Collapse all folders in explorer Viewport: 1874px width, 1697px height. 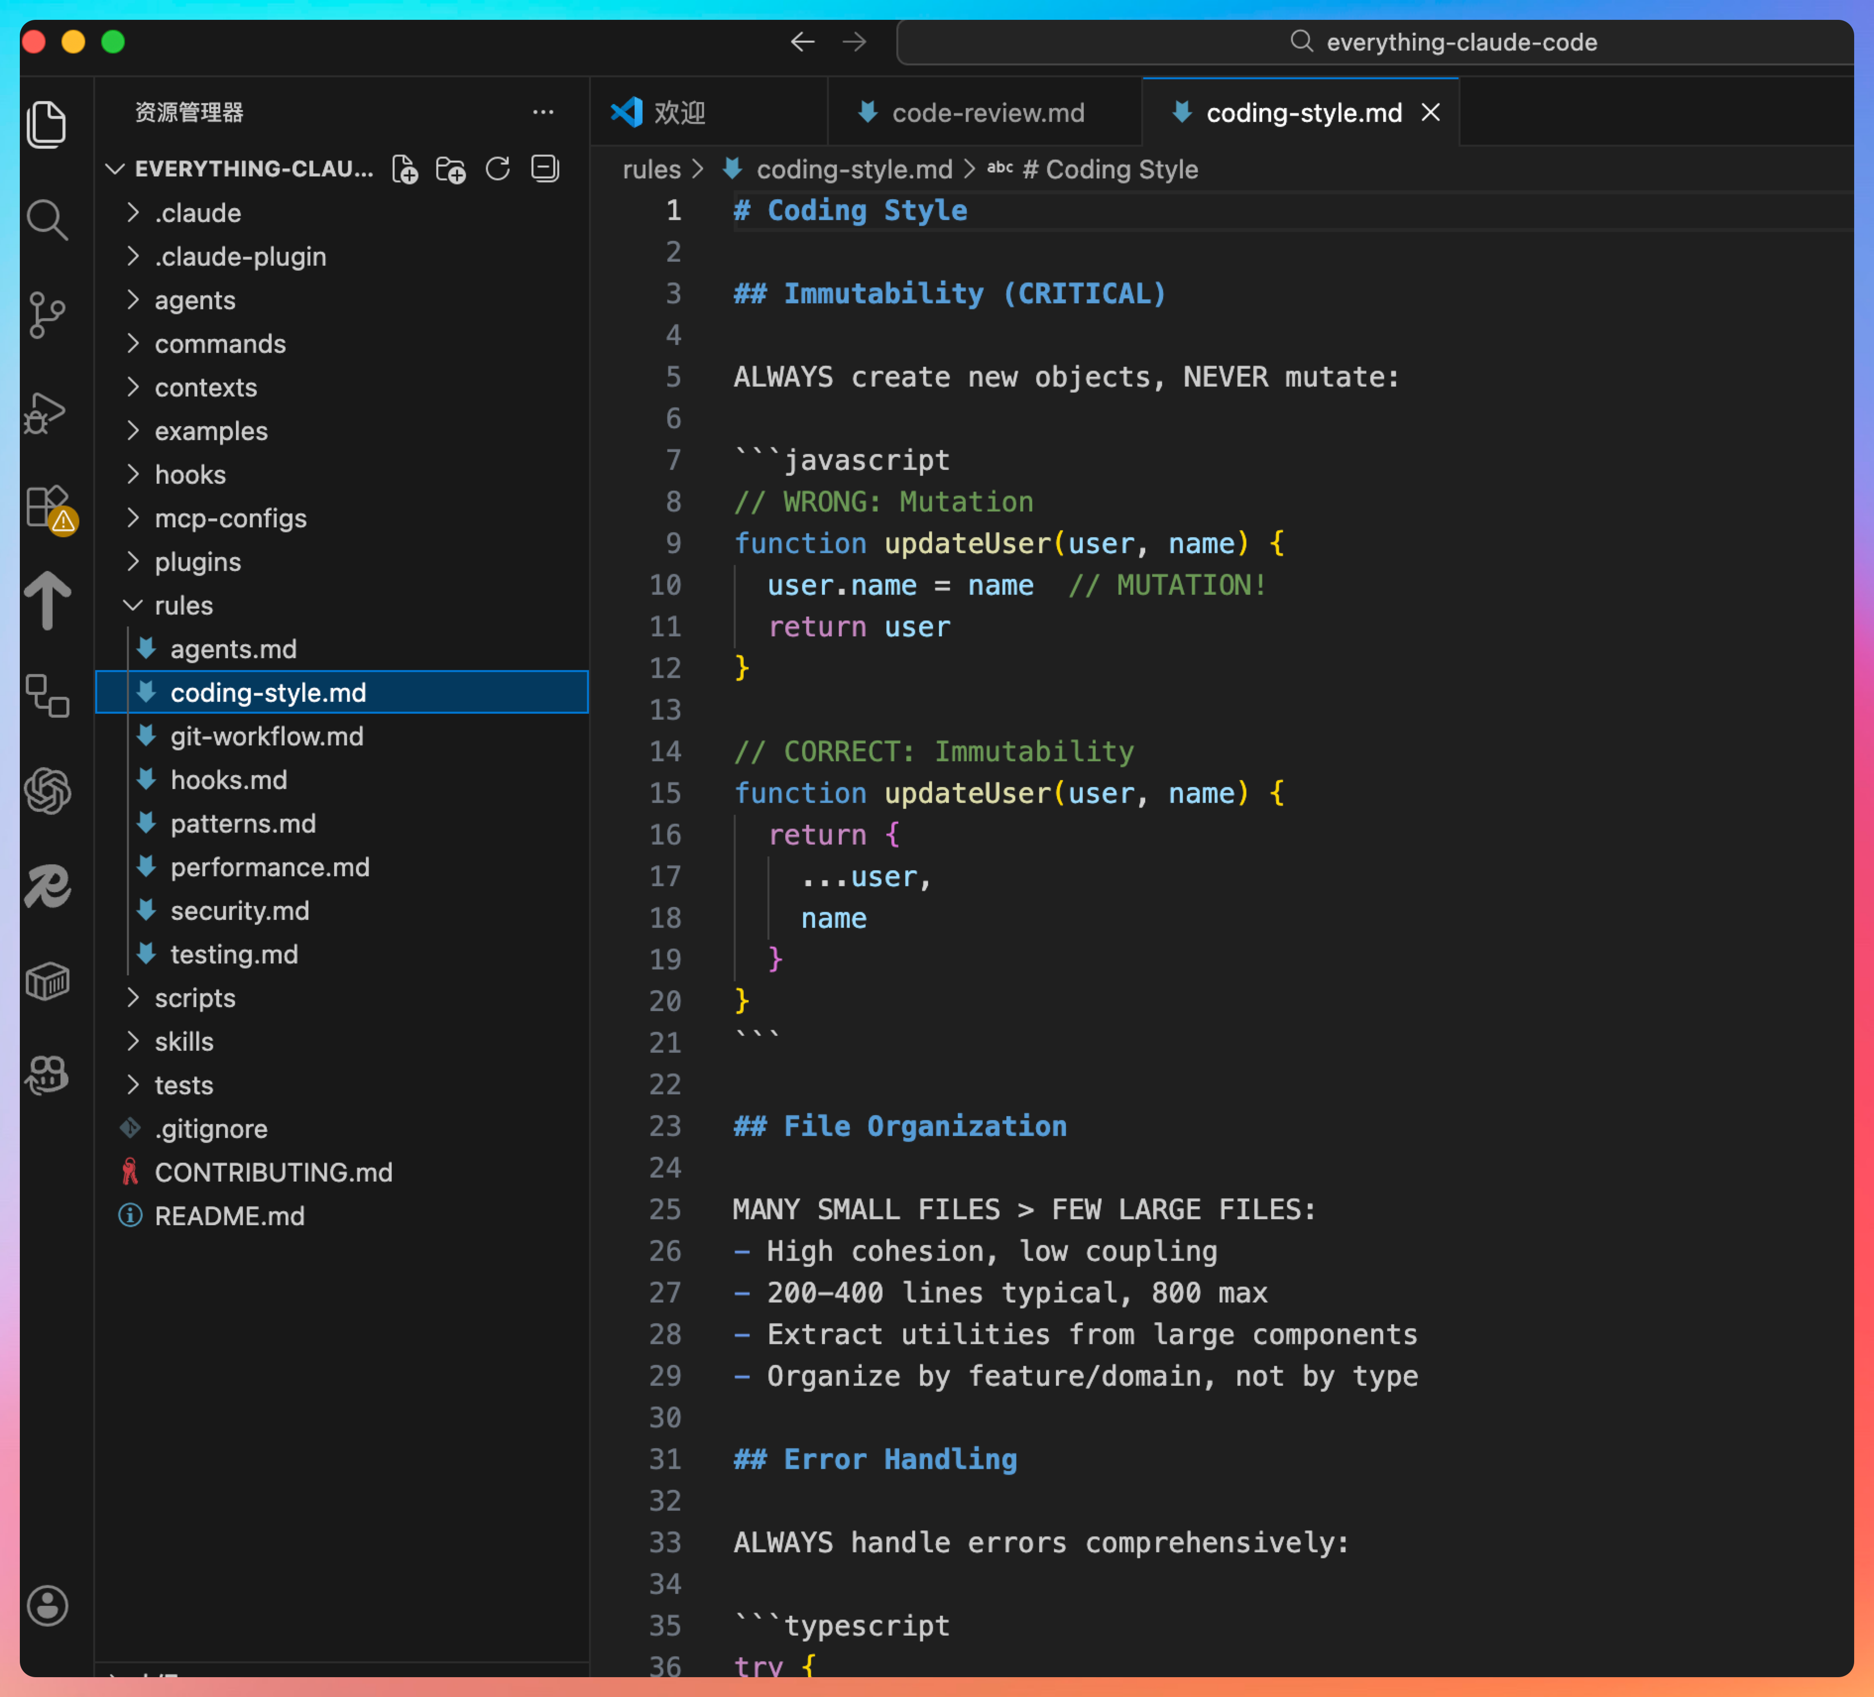click(545, 169)
